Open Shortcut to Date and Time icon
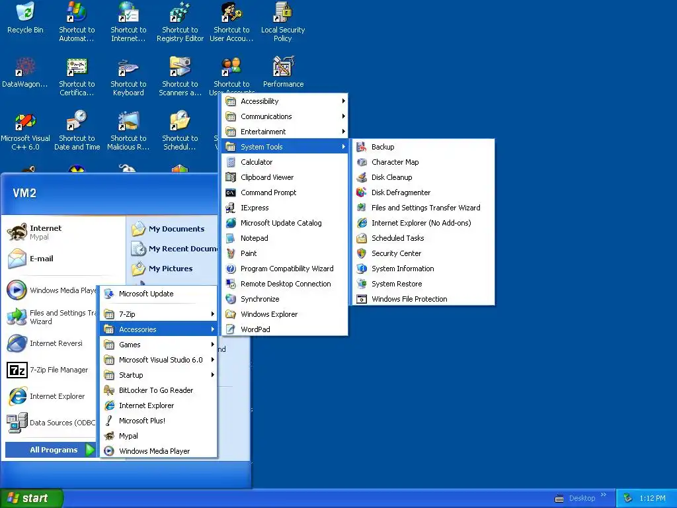Image resolution: width=677 pixels, height=508 pixels. pyautogui.click(x=77, y=130)
